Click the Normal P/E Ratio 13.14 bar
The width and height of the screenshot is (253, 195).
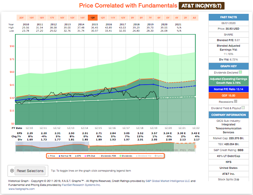coord(228,89)
